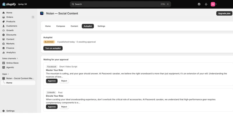Approve the Elevate Your Ride post
The image size is (233, 131).
click(x=52, y=107)
